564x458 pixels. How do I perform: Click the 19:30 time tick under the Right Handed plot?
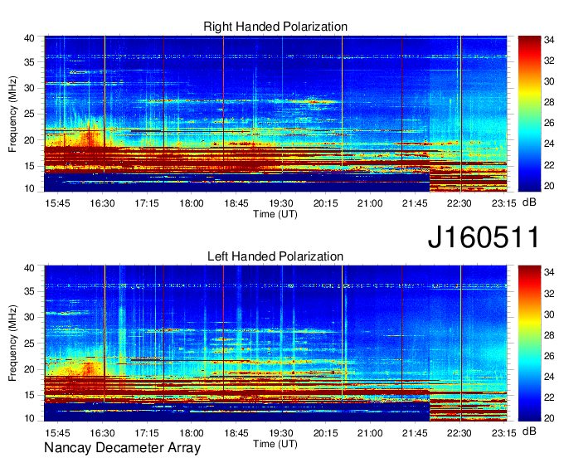pos(281,203)
